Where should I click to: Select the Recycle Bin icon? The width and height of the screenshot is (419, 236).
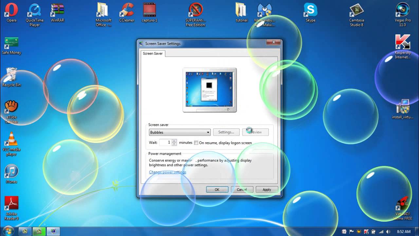click(11, 77)
